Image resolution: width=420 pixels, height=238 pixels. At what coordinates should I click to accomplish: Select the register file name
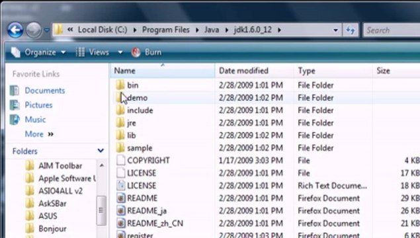click(140, 235)
